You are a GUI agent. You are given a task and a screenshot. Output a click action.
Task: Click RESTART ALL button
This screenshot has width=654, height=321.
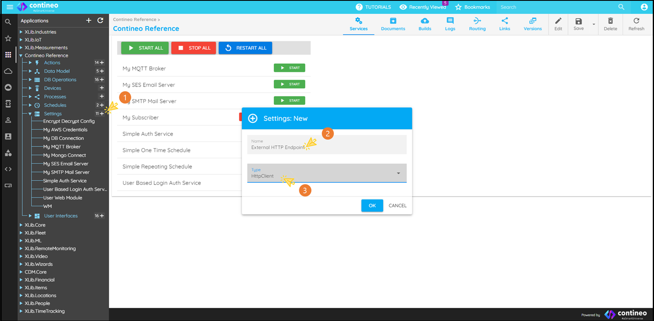(245, 48)
